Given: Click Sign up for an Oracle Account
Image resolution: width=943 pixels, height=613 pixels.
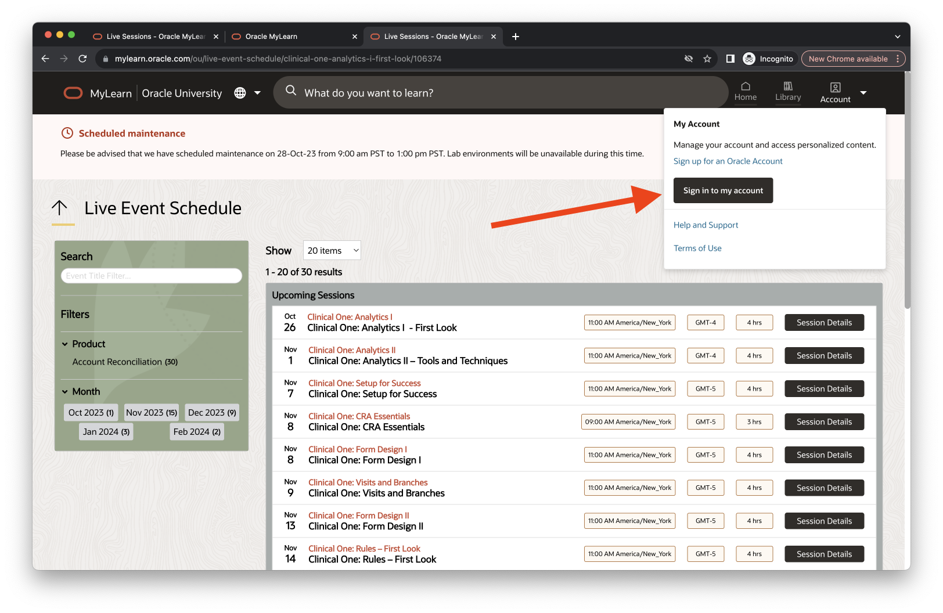Looking at the screenshot, I should pos(728,161).
